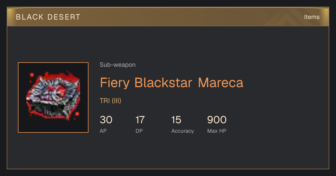336x176 pixels.
Task: Click the DP stat label
Action: point(139,131)
